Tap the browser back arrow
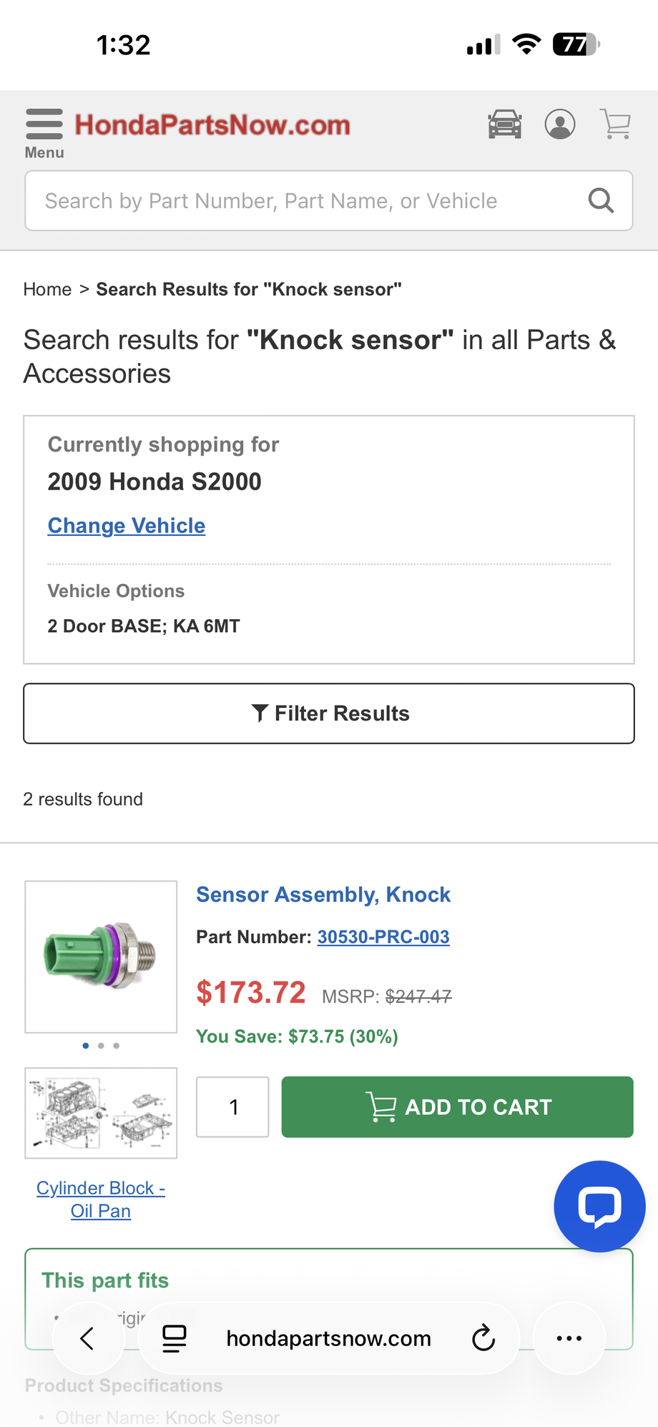658x1427 pixels. 87,1338
